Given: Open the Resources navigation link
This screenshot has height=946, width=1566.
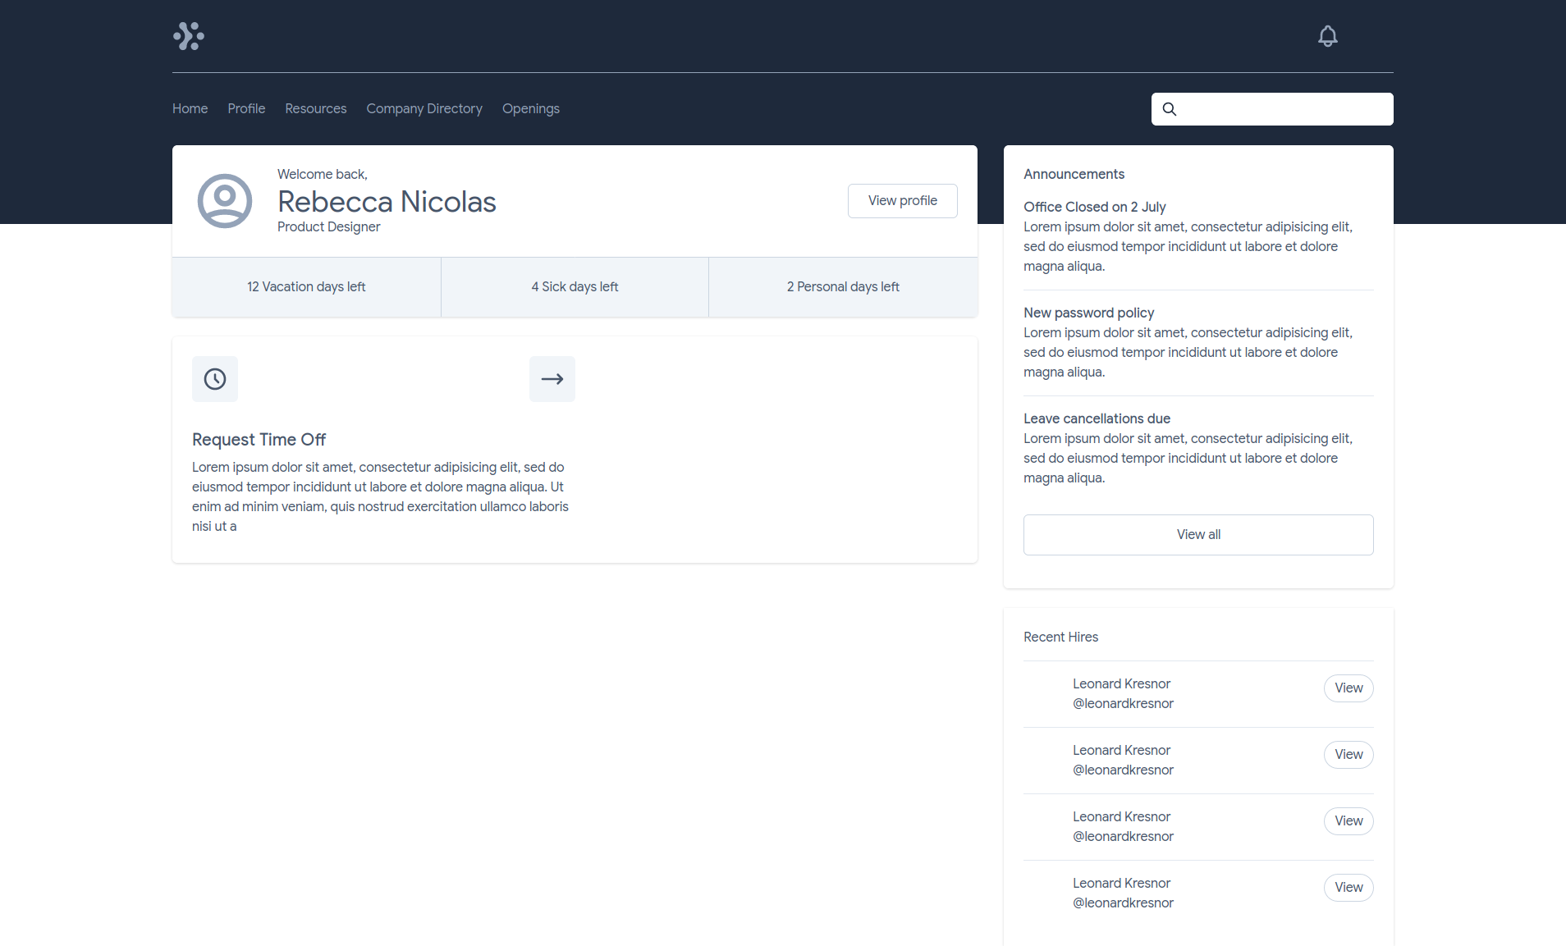Looking at the screenshot, I should (315, 108).
